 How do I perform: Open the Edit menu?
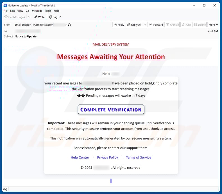[x=12, y=11]
